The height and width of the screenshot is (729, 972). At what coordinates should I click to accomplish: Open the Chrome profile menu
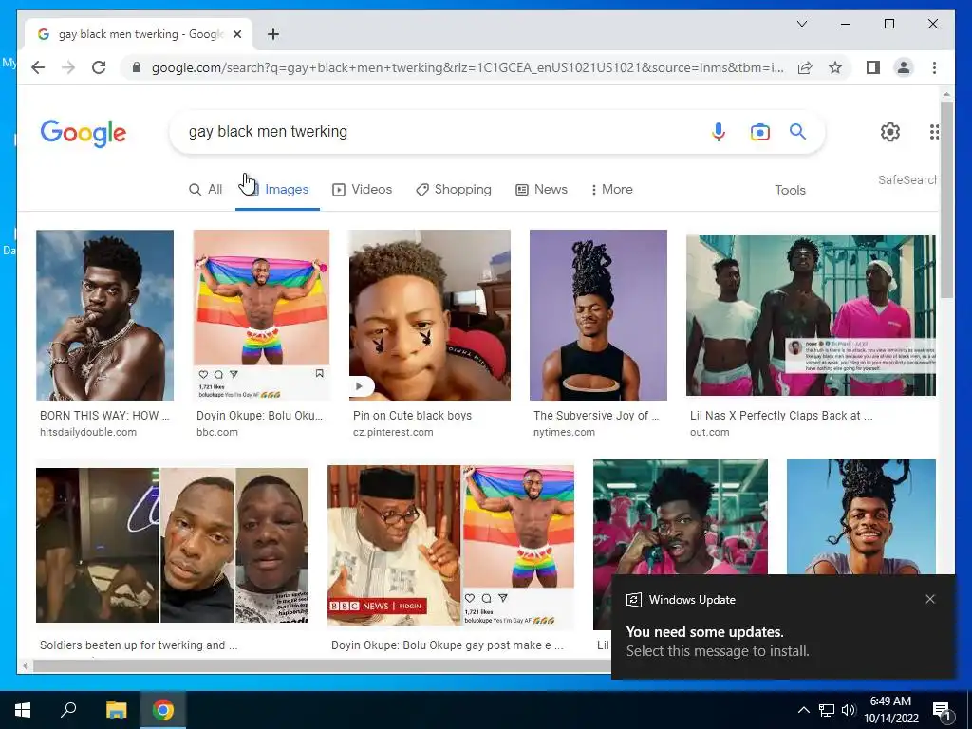coord(904,67)
